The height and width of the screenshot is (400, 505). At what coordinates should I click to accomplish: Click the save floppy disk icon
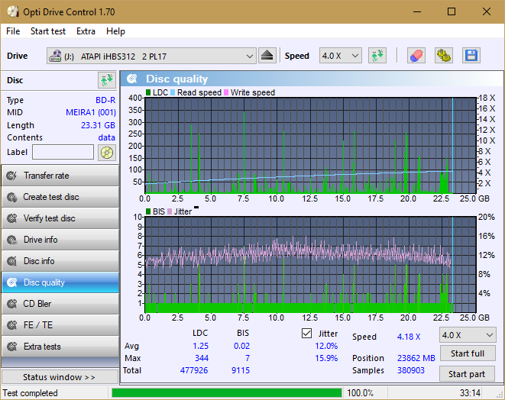point(471,56)
